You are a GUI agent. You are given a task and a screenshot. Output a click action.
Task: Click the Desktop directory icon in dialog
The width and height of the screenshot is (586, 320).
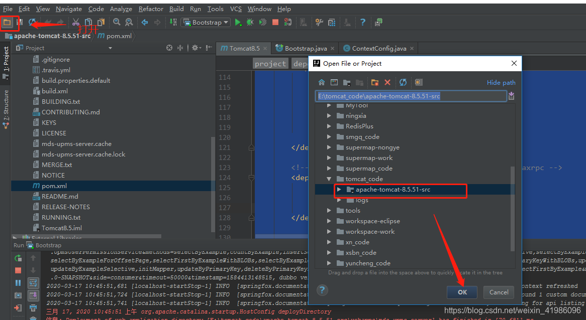tap(334, 82)
